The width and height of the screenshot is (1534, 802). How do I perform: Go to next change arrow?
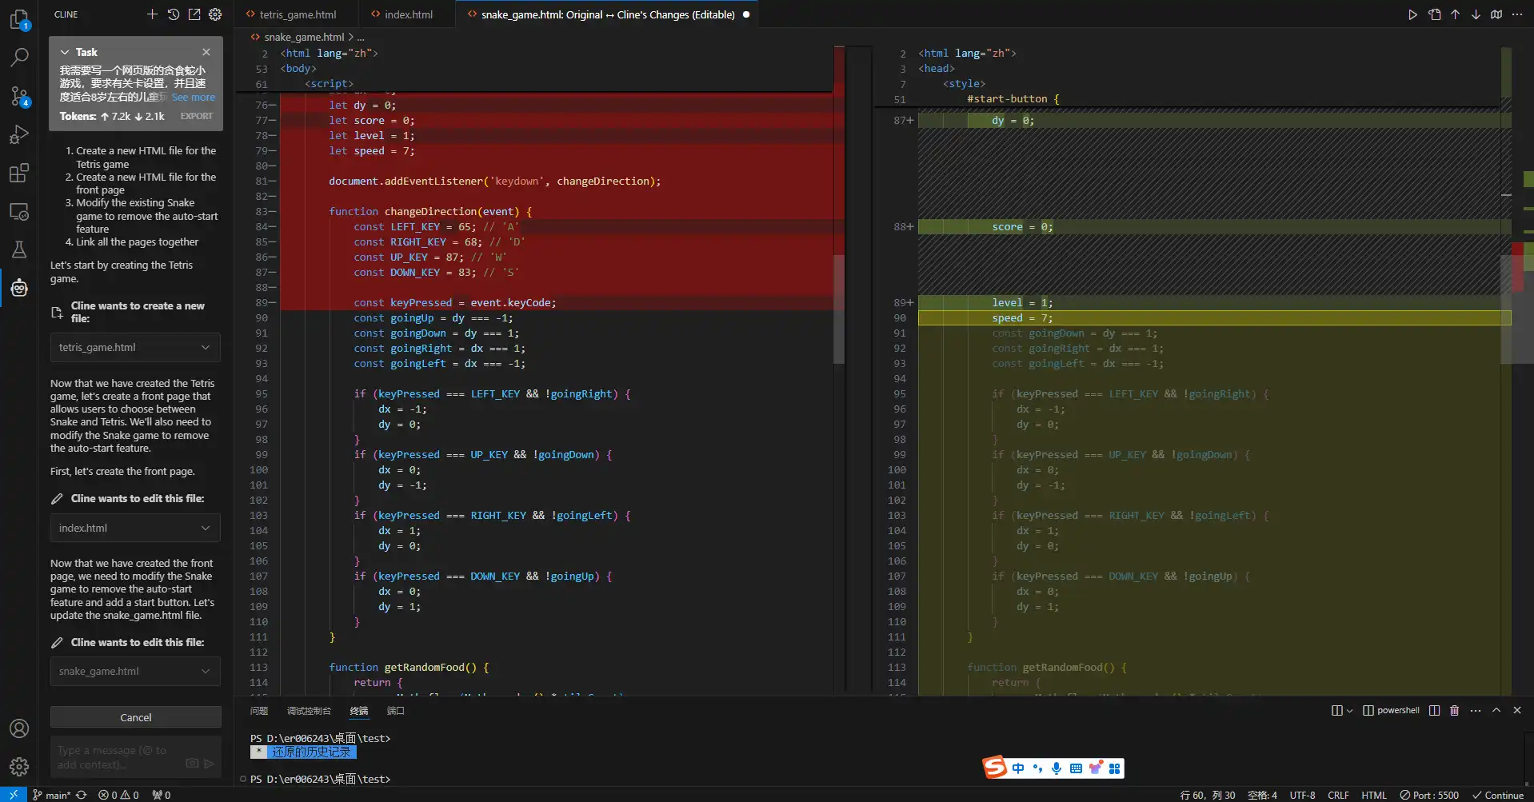pyautogui.click(x=1476, y=14)
